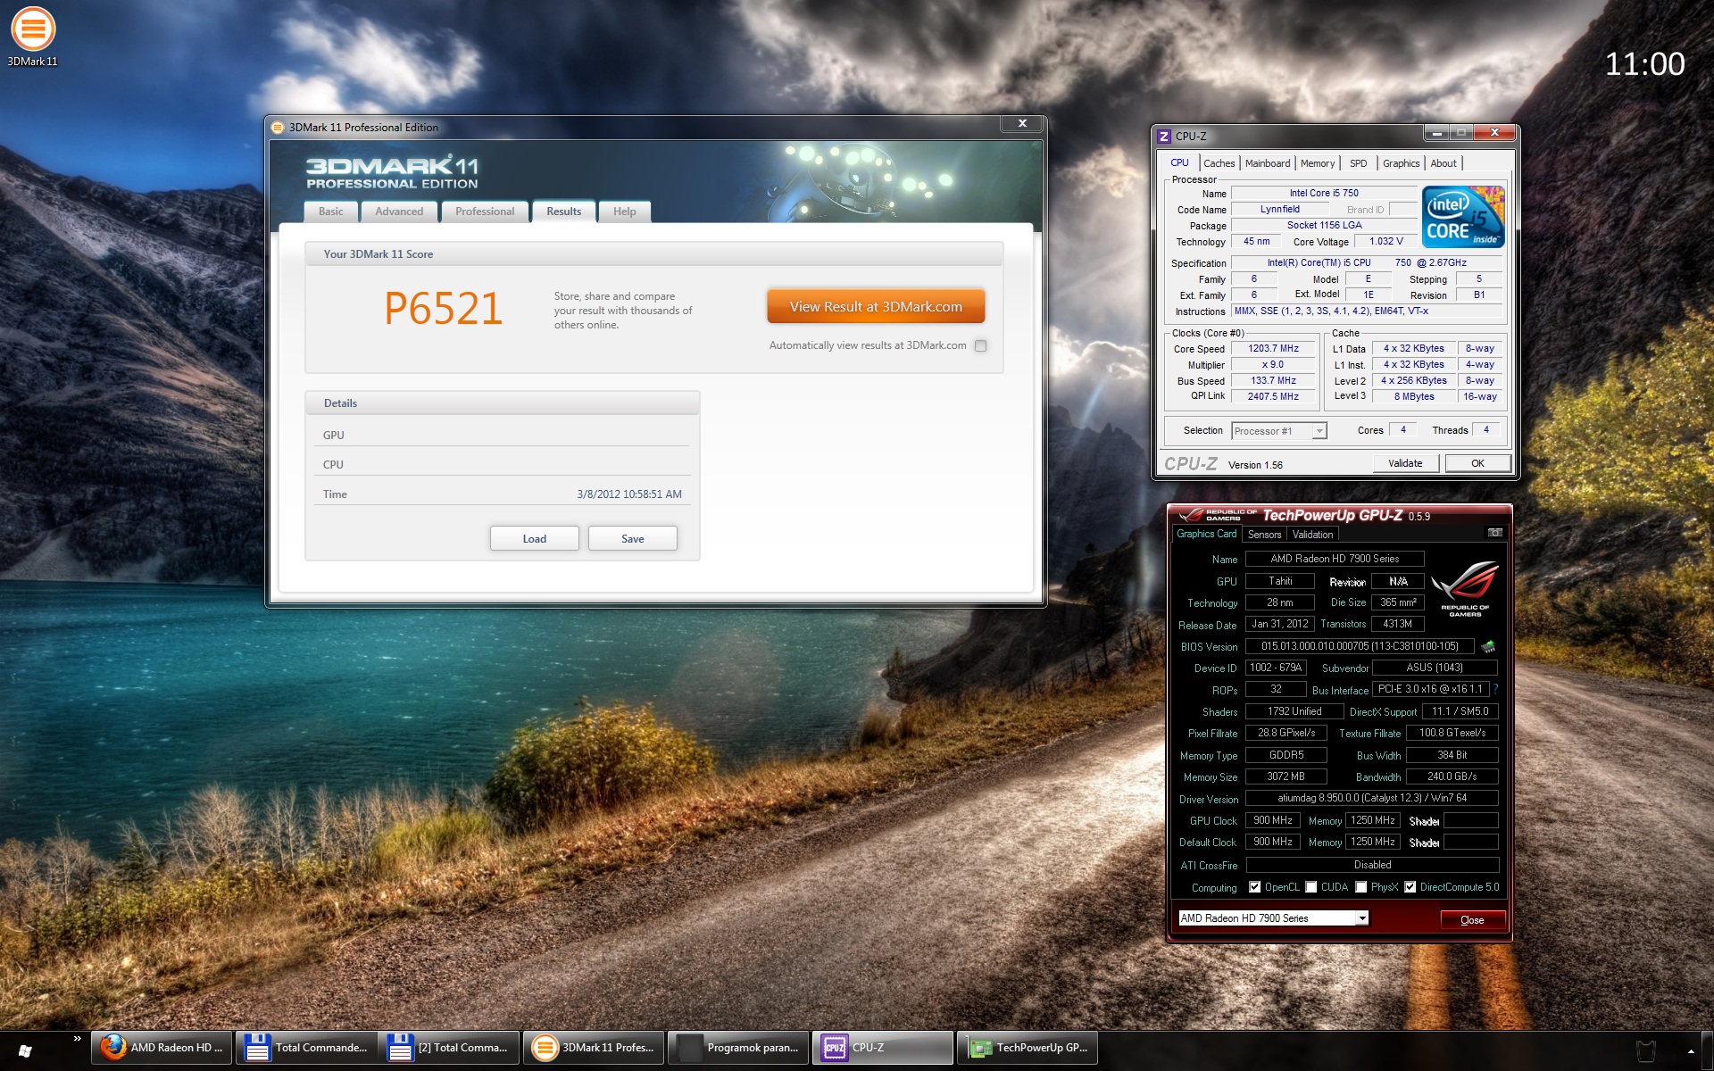This screenshot has height=1071, width=1714.
Task: Click the ATI CrossFire Disabled field
Action: (1372, 865)
